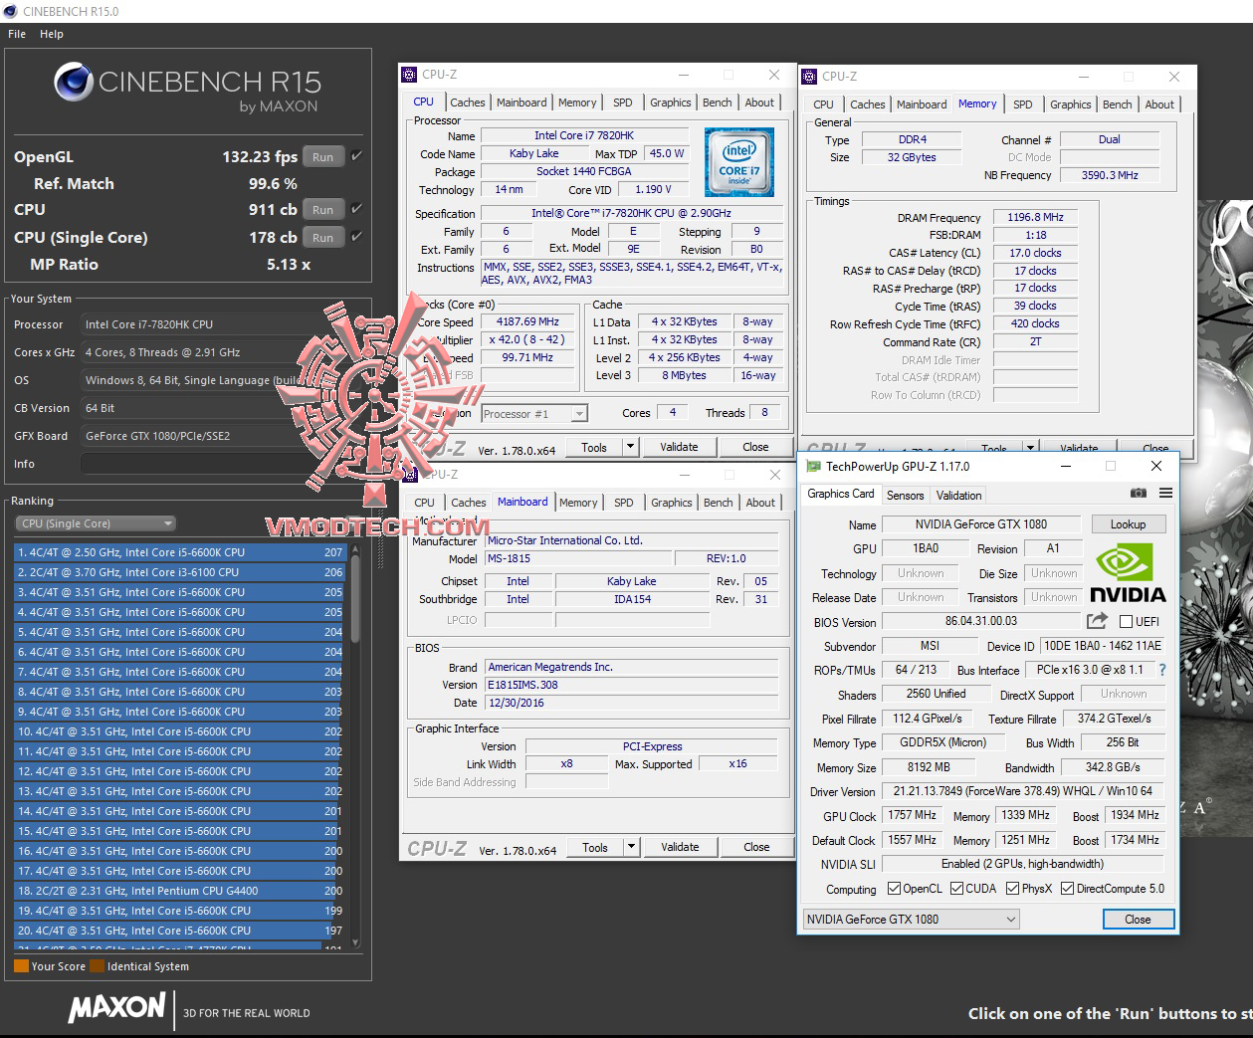The height and width of the screenshot is (1038, 1253).
Task: Click the MS-1815 mainboard model field
Action: (x=579, y=558)
